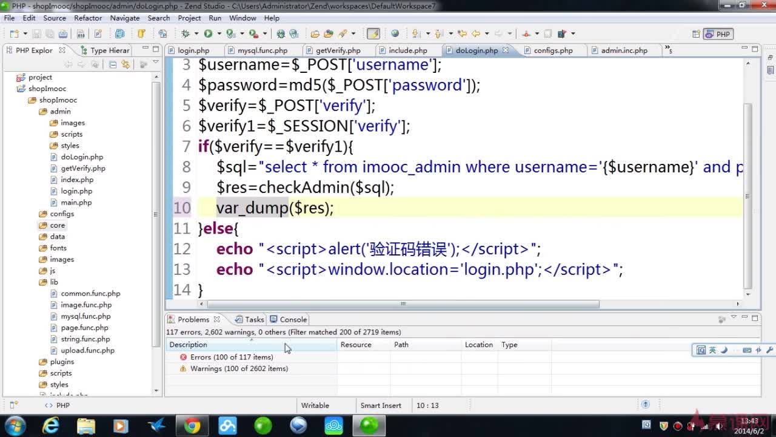Click the green Run toolbar icon
This screenshot has height=437, width=776.
coord(208,34)
